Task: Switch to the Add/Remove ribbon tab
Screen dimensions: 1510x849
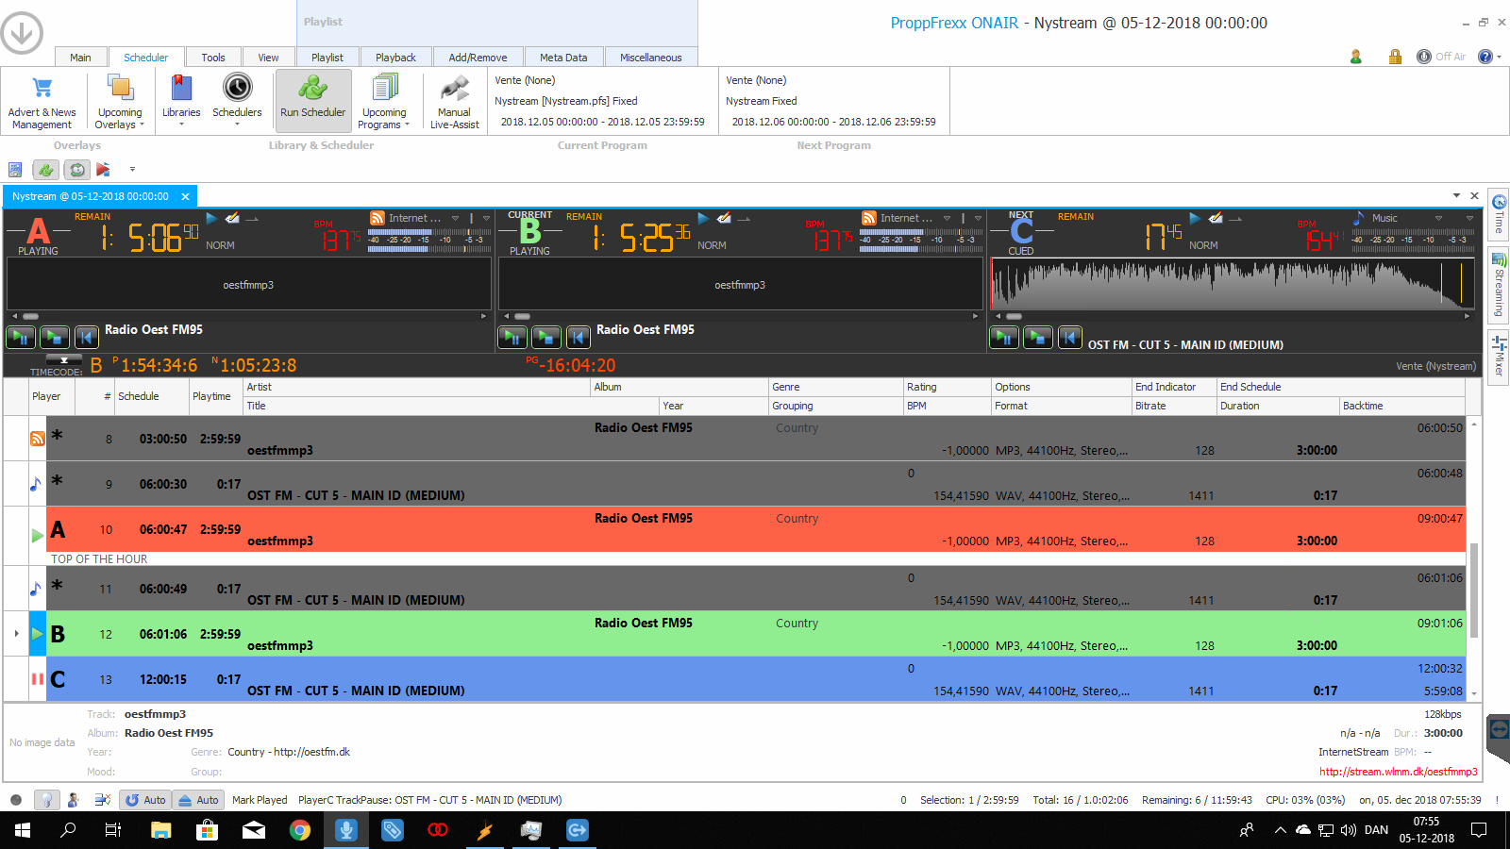Action: pyautogui.click(x=478, y=58)
